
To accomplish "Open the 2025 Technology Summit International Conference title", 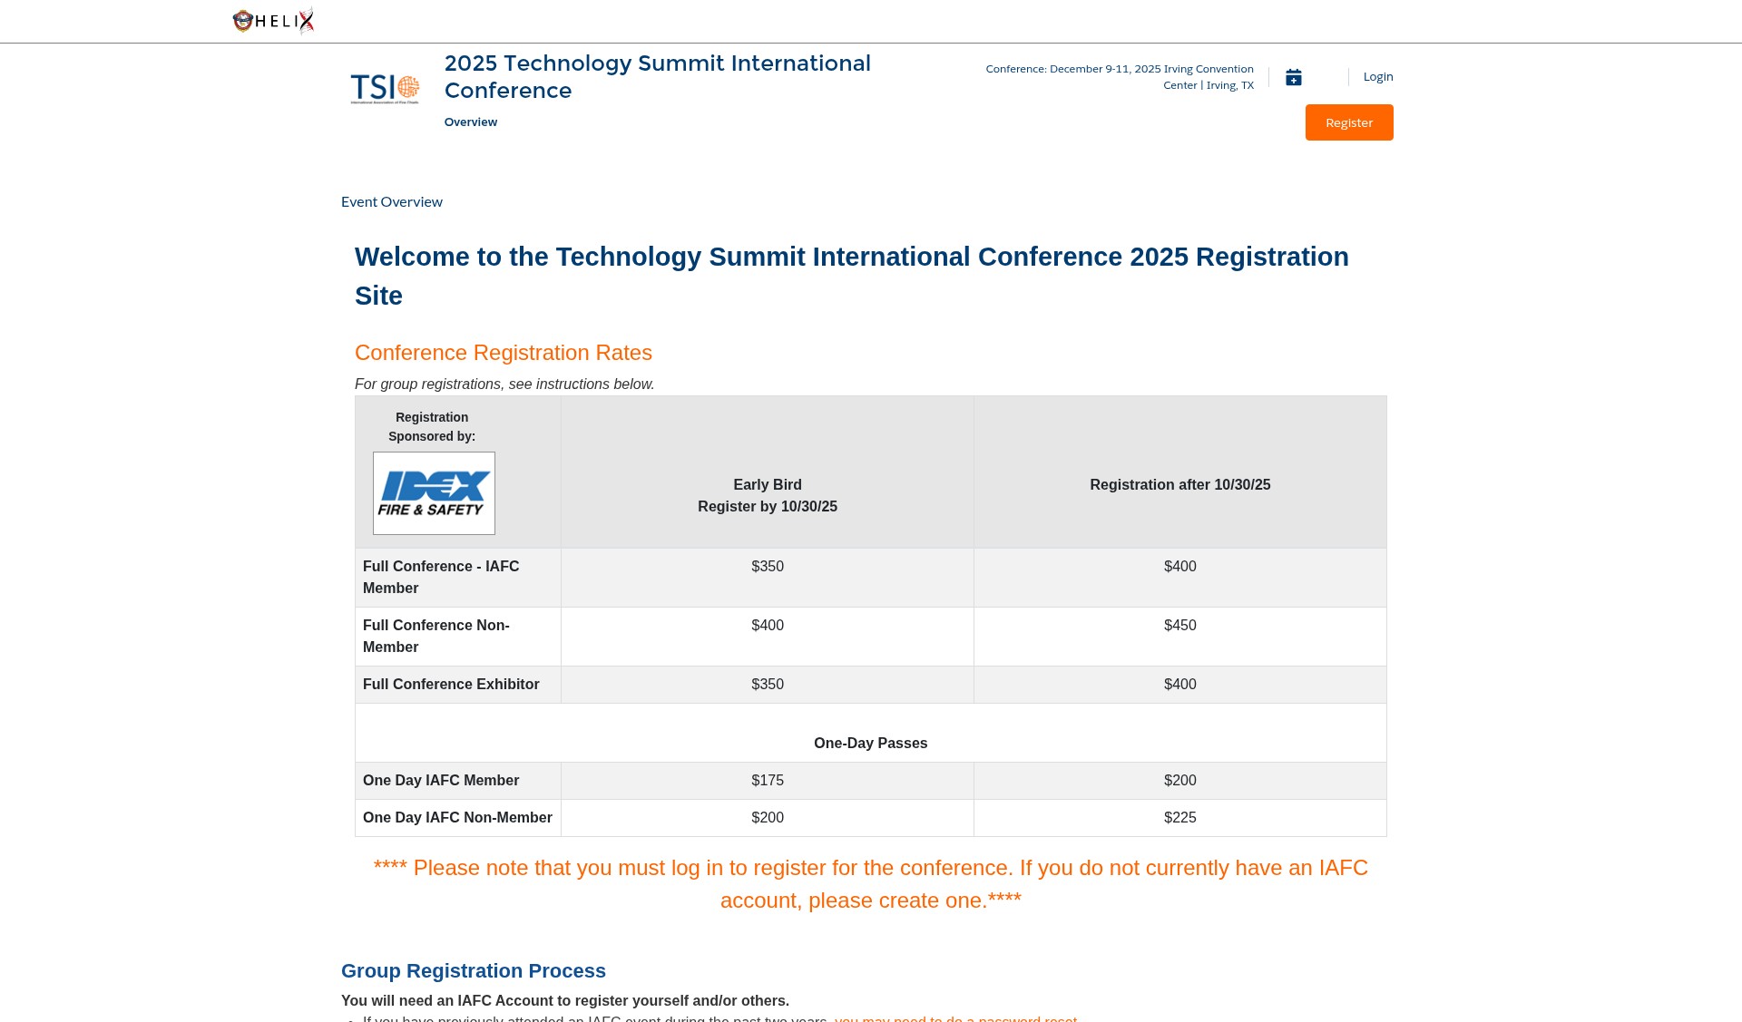I will (658, 77).
